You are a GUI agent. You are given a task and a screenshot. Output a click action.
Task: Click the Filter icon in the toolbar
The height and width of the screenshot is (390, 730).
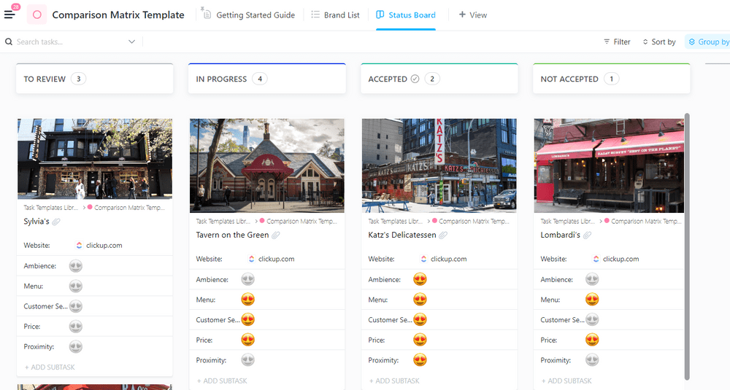[x=607, y=42]
